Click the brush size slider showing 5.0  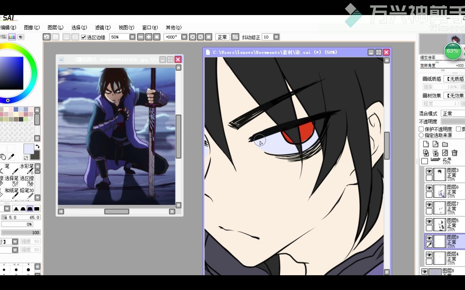[x=21, y=217]
